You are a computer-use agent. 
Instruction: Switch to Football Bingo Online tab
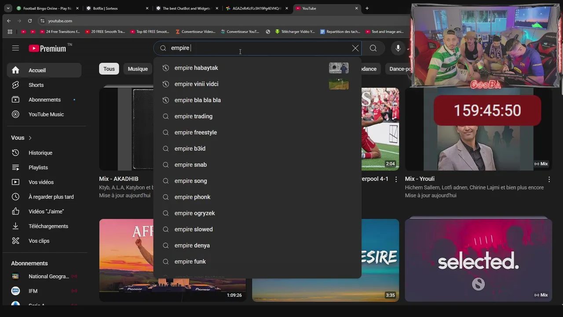pyautogui.click(x=48, y=8)
